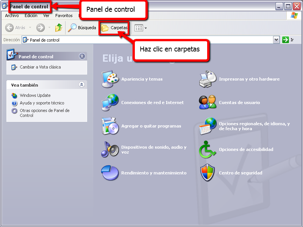Viewport: 303px width, 227px height.
Task: Click the Búsqueda magnifying glass icon
Action: coord(72,28)
